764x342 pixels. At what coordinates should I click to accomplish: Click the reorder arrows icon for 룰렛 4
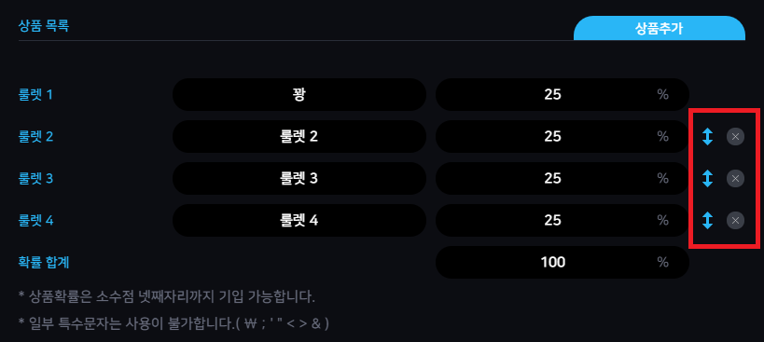coord(707,220)
